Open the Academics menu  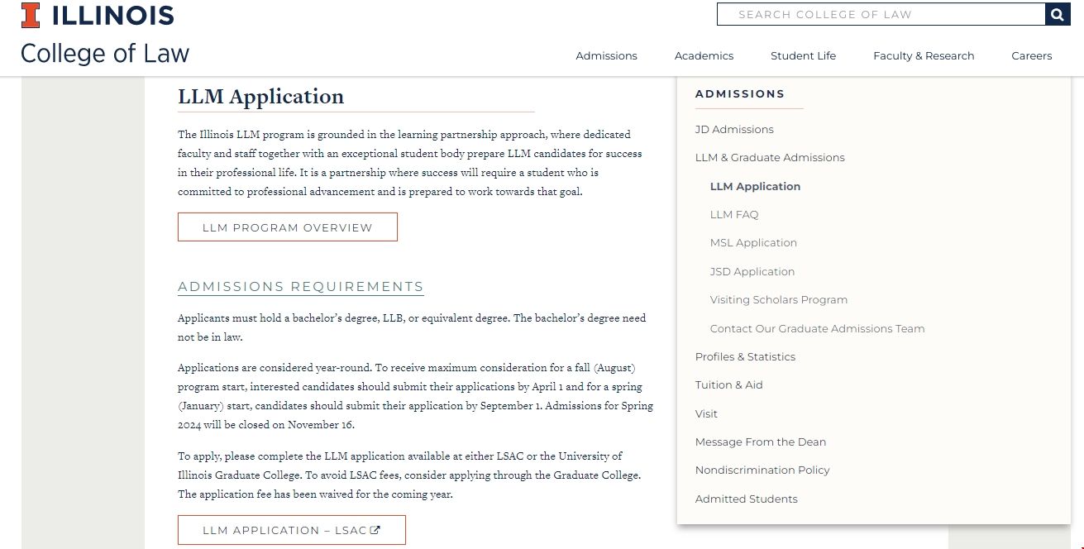(703, 55)
